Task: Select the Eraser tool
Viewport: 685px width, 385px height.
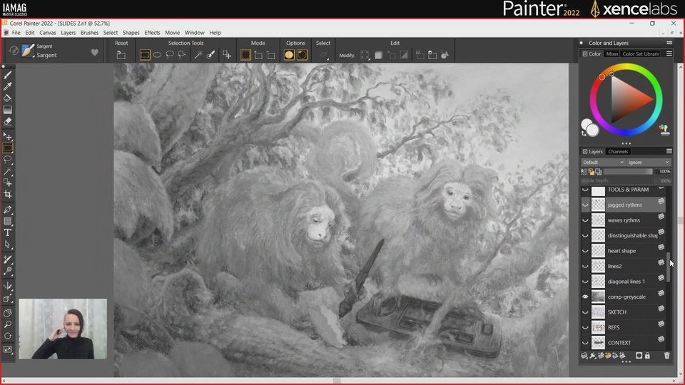Action: point(8,122)
